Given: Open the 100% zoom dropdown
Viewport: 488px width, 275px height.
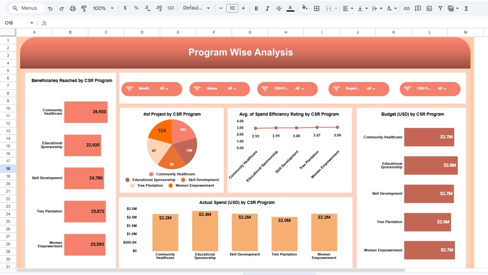Looking at the screenshot, I should pyautogui.click(x=103, y=8).
